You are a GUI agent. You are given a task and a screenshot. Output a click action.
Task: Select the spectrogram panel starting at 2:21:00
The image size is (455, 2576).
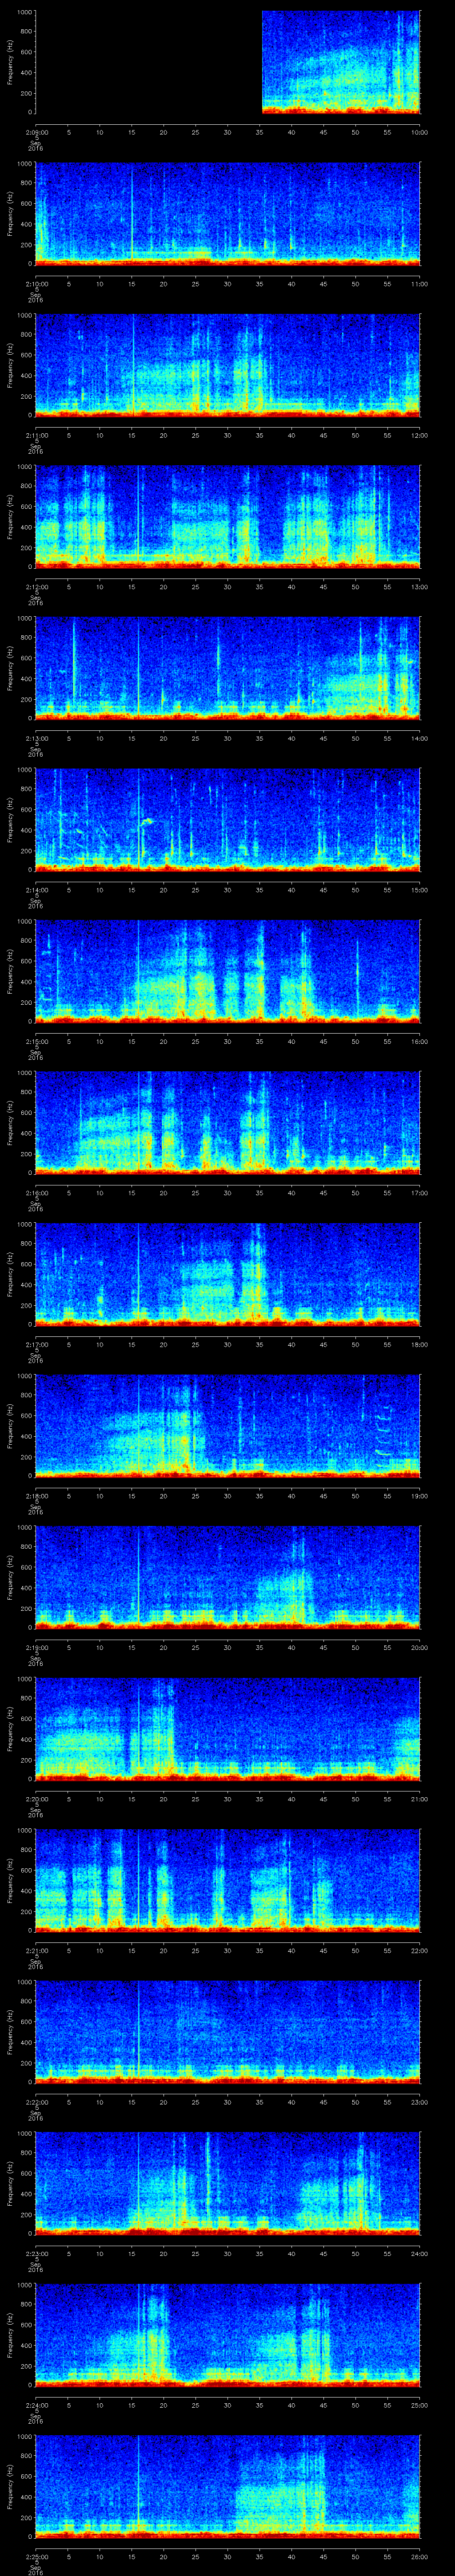click(227, 1880)
